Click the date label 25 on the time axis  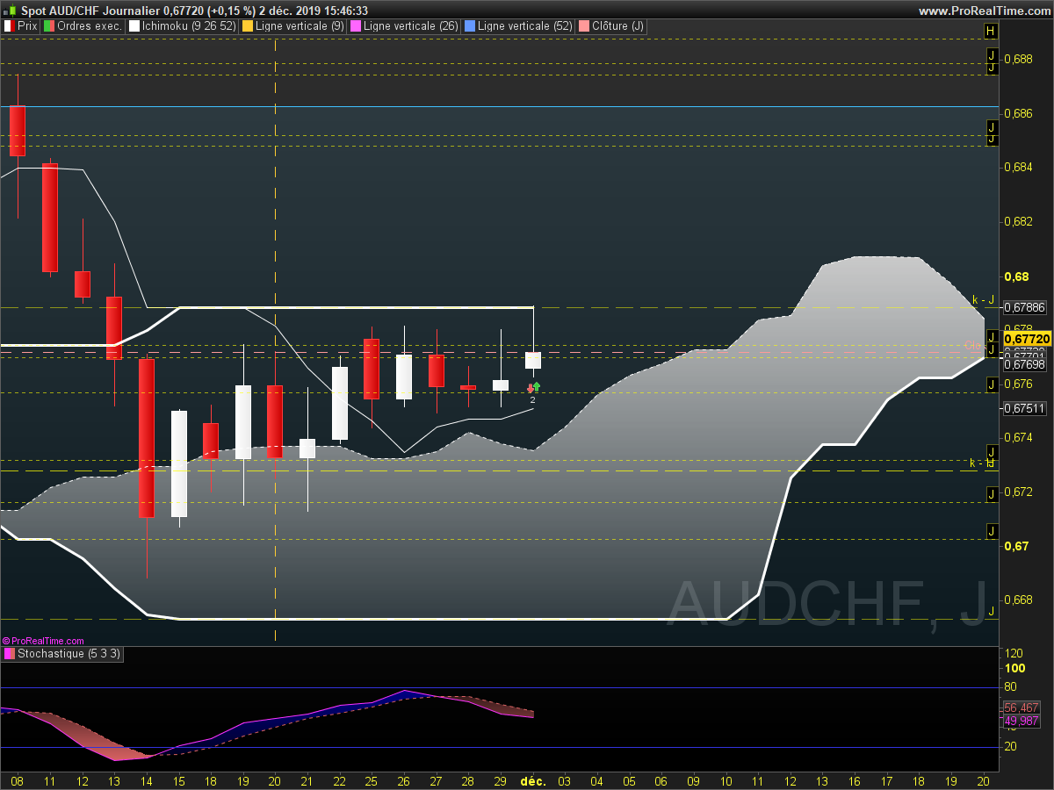click(x=371, y=780)
